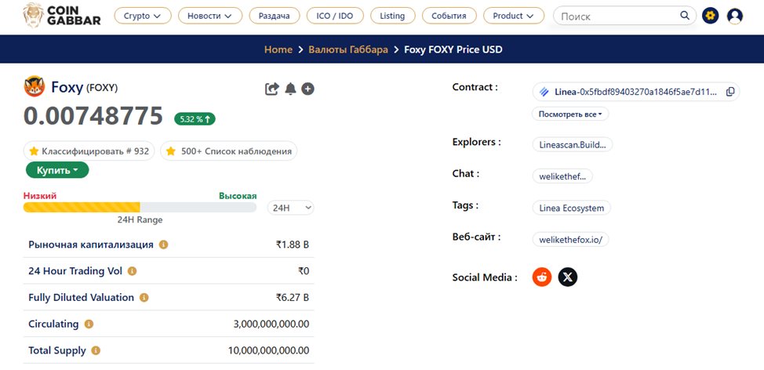Image resolution: width=764 pixels, height=370 pixels.
Task: Click the search magnifier icon
Action: (684, 16)
